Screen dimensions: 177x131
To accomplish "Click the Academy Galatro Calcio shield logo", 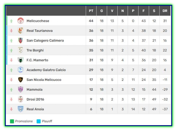I will (21, 70).
